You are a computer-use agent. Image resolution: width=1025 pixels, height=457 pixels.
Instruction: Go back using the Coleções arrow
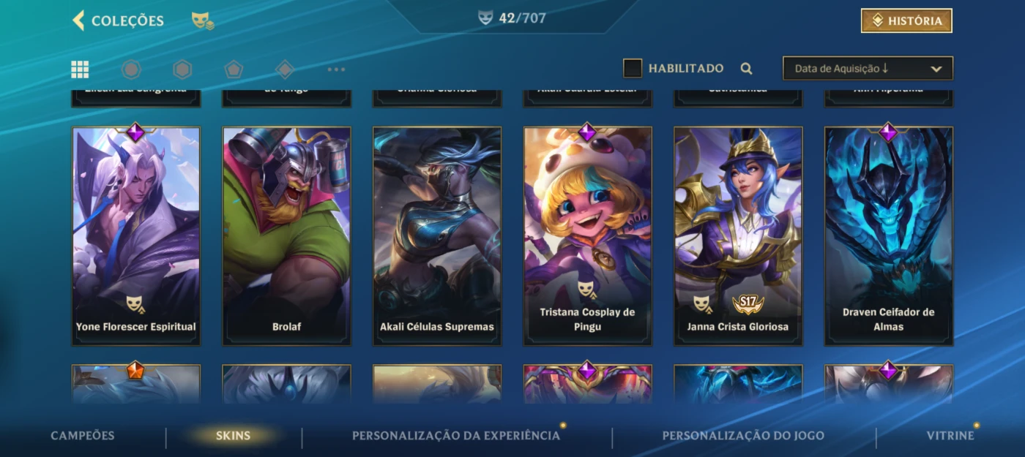tap(78, 20)
